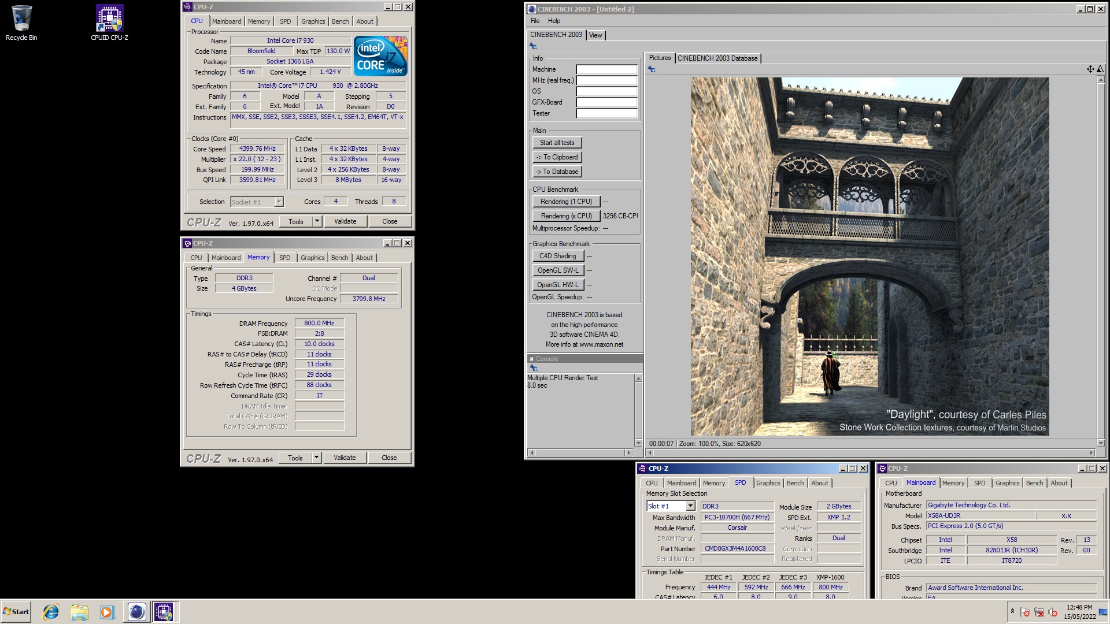Click Validate in the CPU-Z Memory window

pyautogui.click(x=345, y=458)
